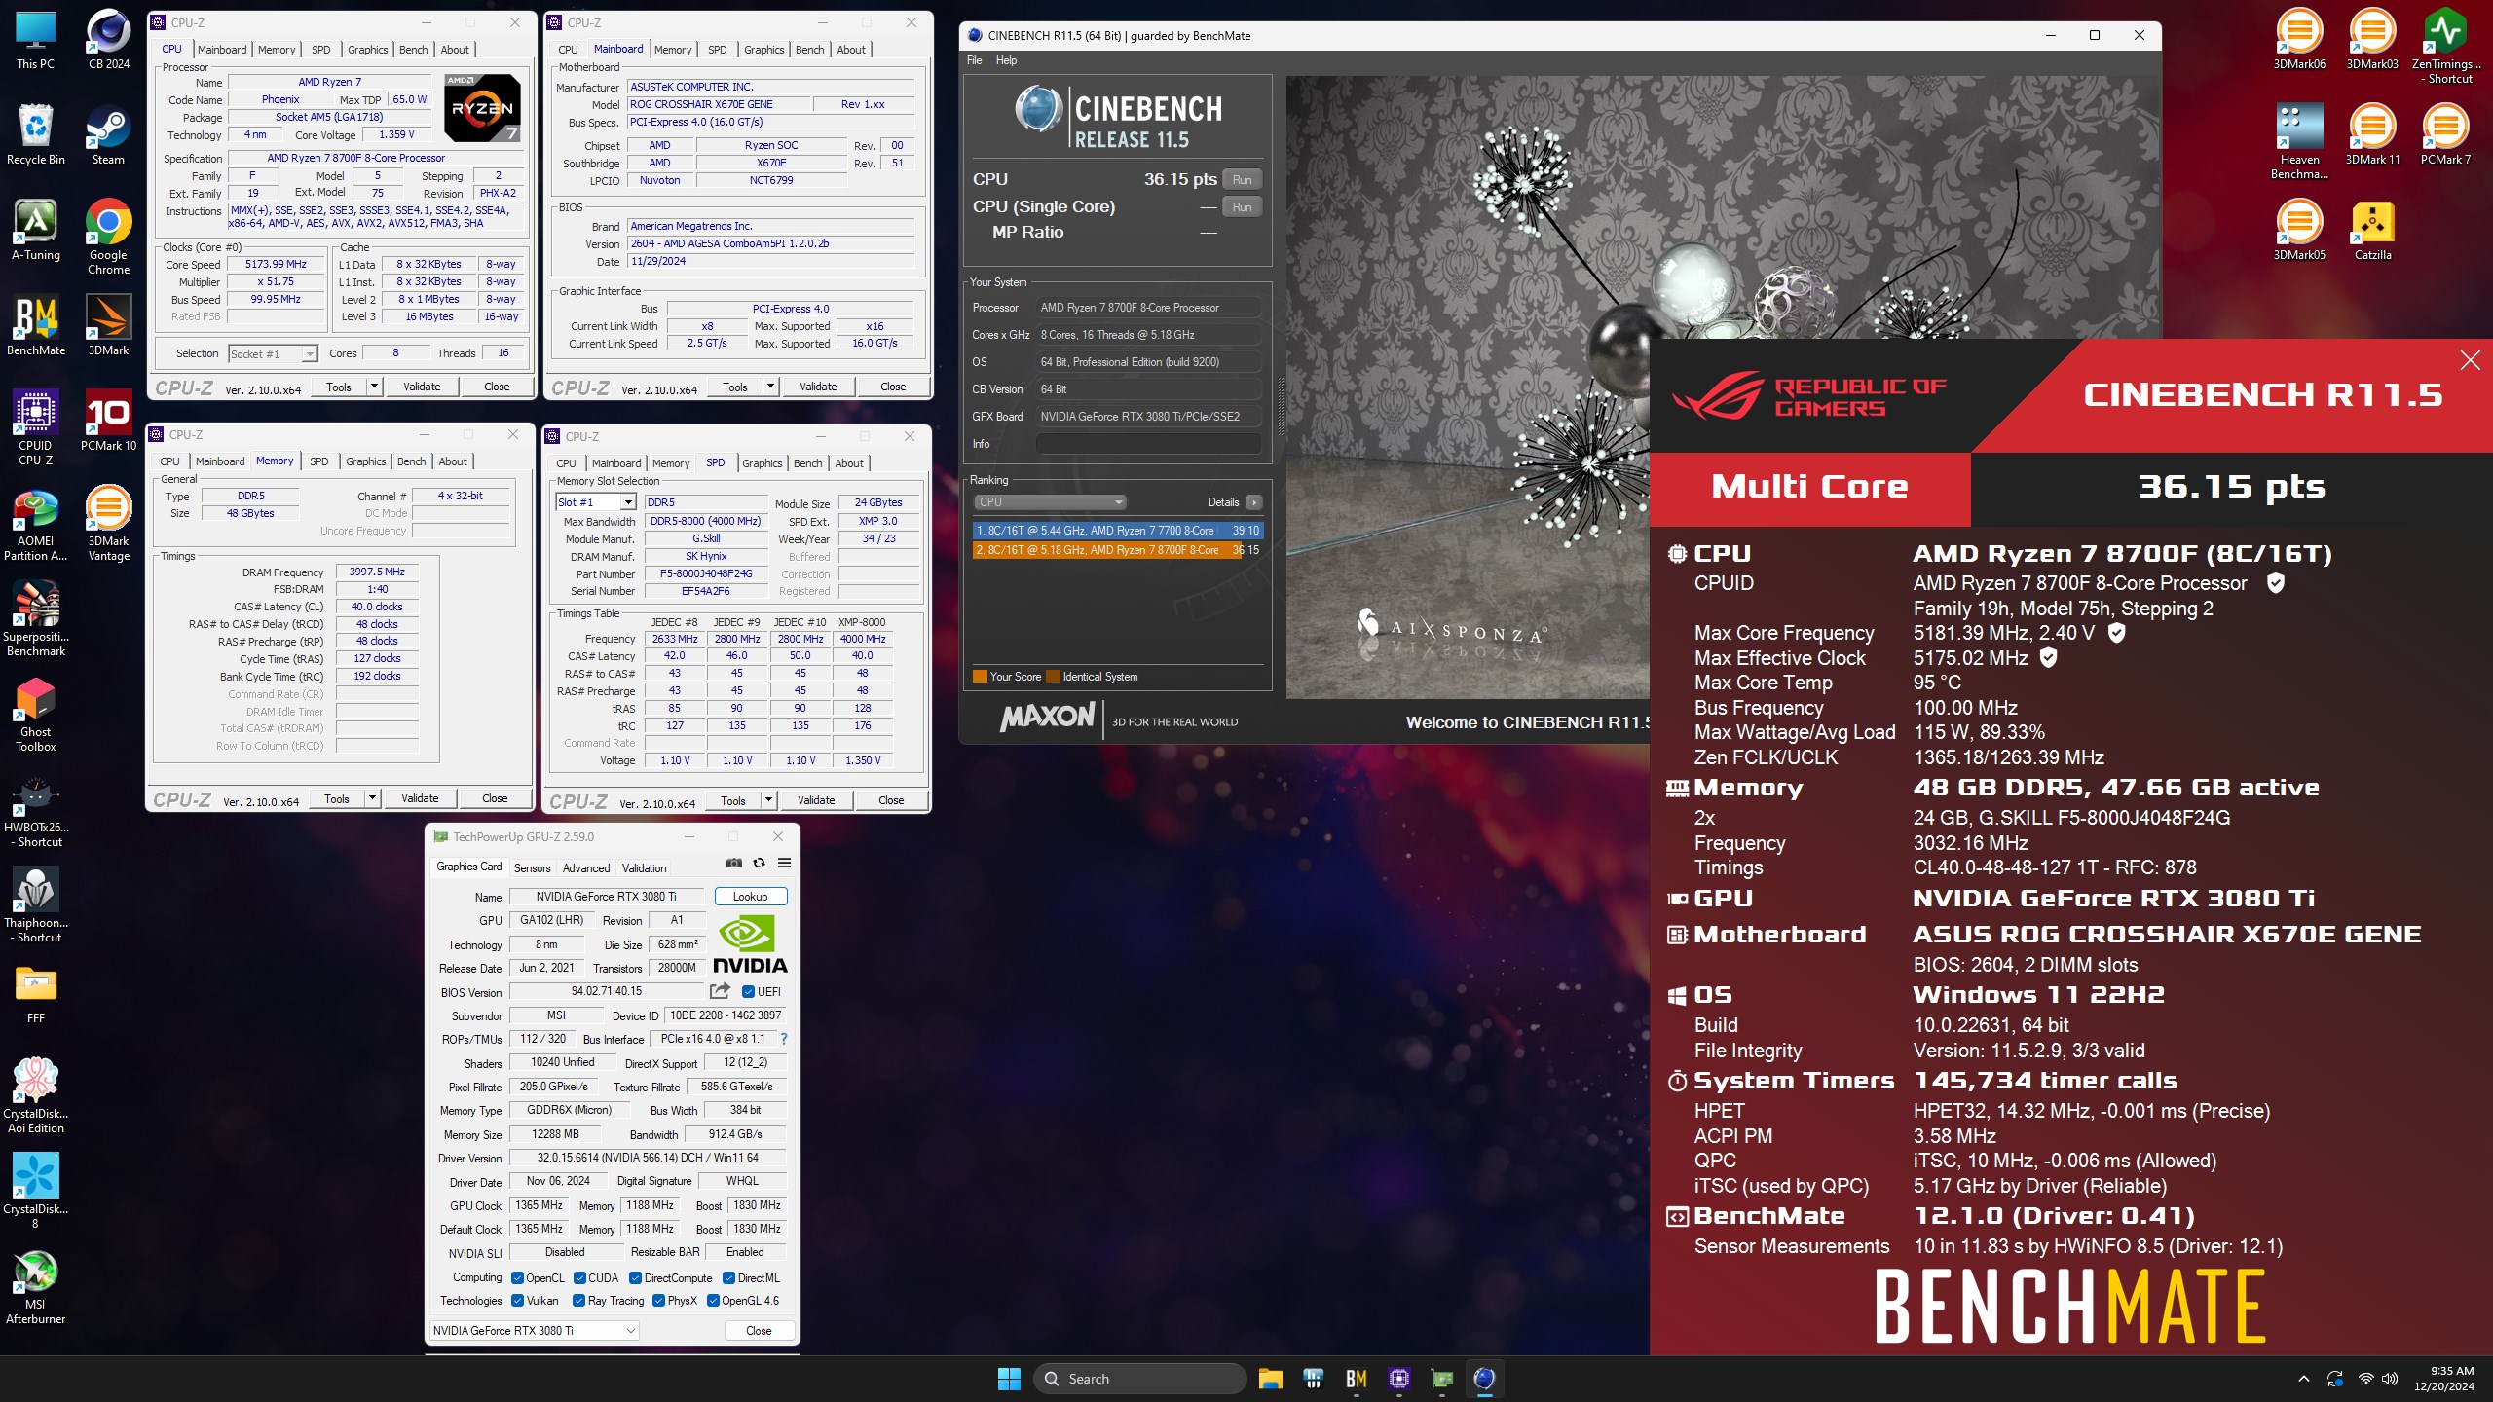Click Validate in the CPU-Z CPU window

point(422,387)
